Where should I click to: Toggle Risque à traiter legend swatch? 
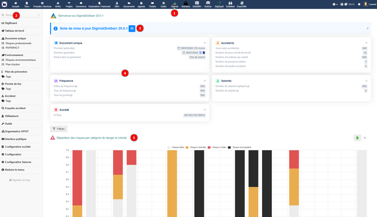pyautogui.click(x=209, y=147)
